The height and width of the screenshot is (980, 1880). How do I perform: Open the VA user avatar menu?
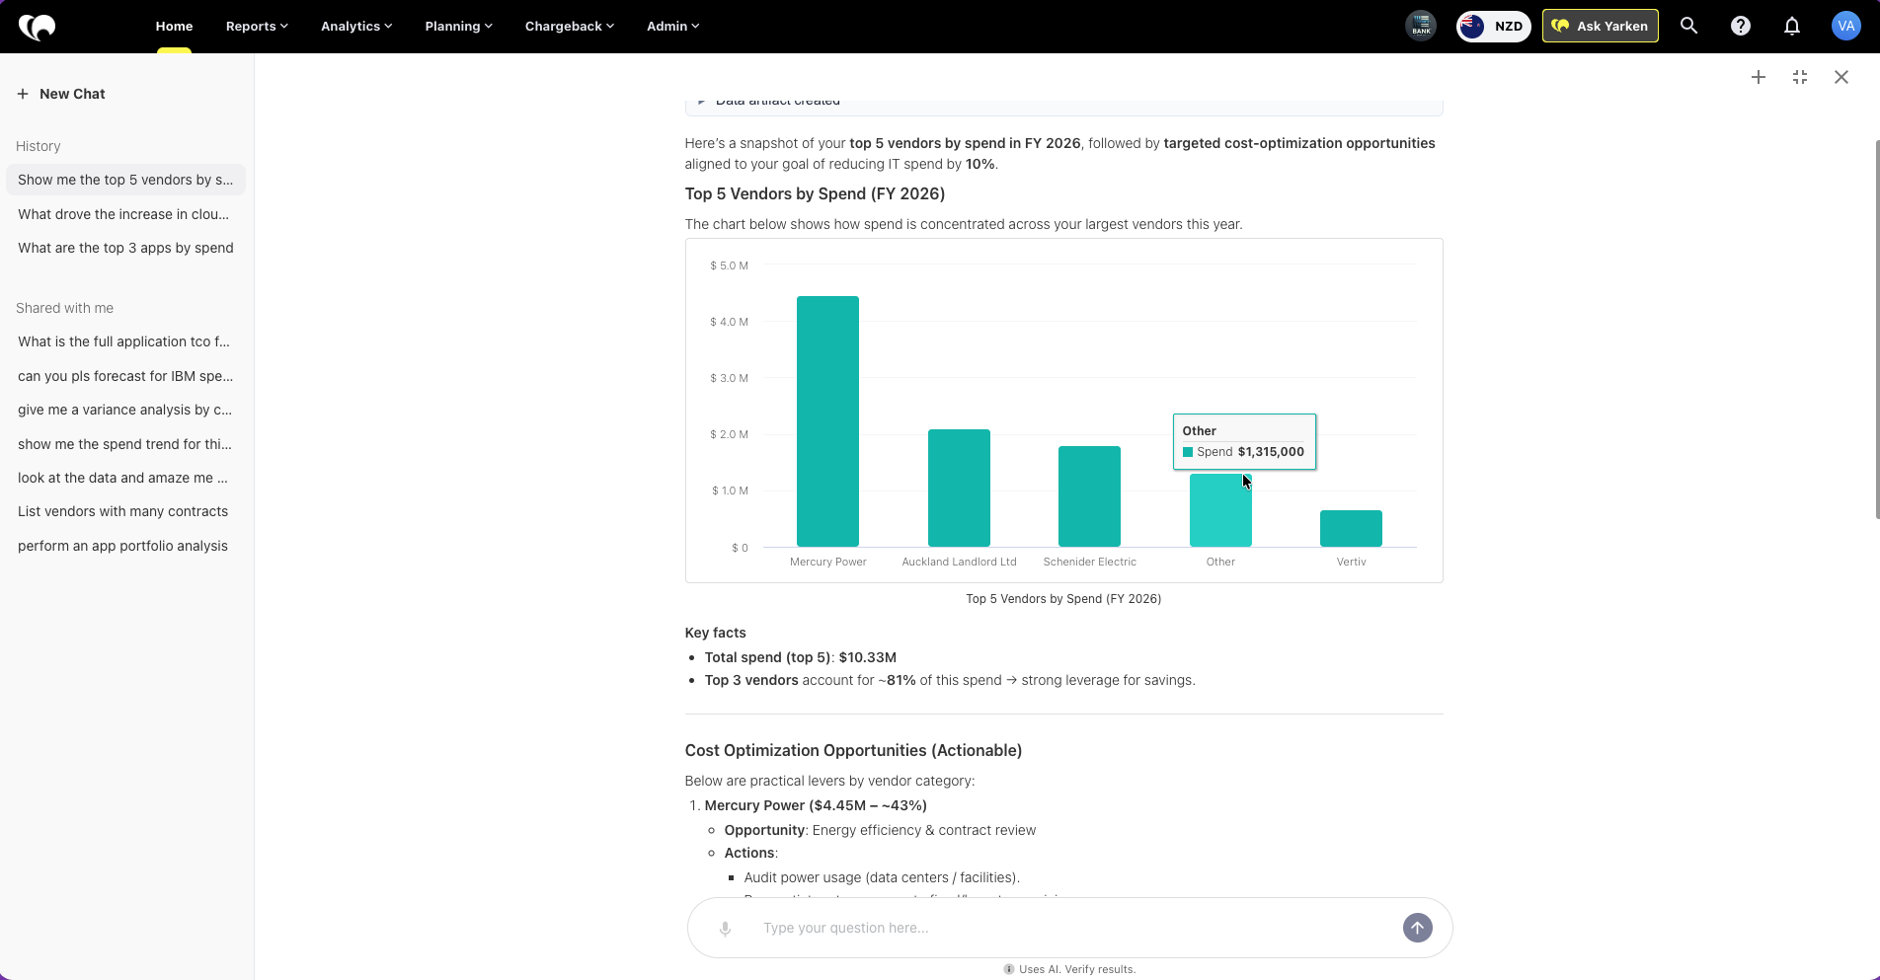coord(1845,27)
